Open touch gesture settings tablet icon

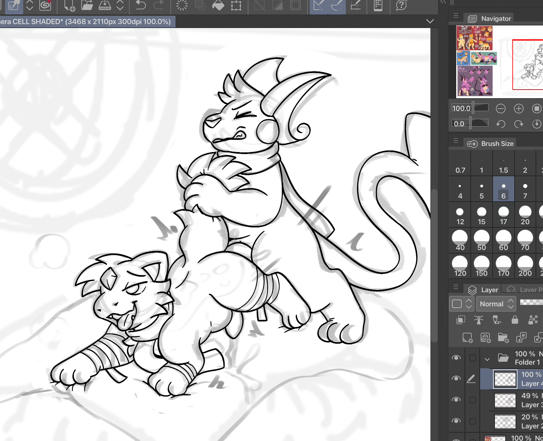[378, 5]
